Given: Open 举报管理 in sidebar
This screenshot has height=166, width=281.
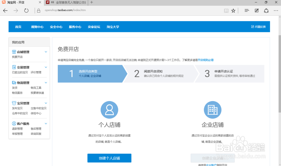Looking at the screenshot, I should click(x=17, y=134).
